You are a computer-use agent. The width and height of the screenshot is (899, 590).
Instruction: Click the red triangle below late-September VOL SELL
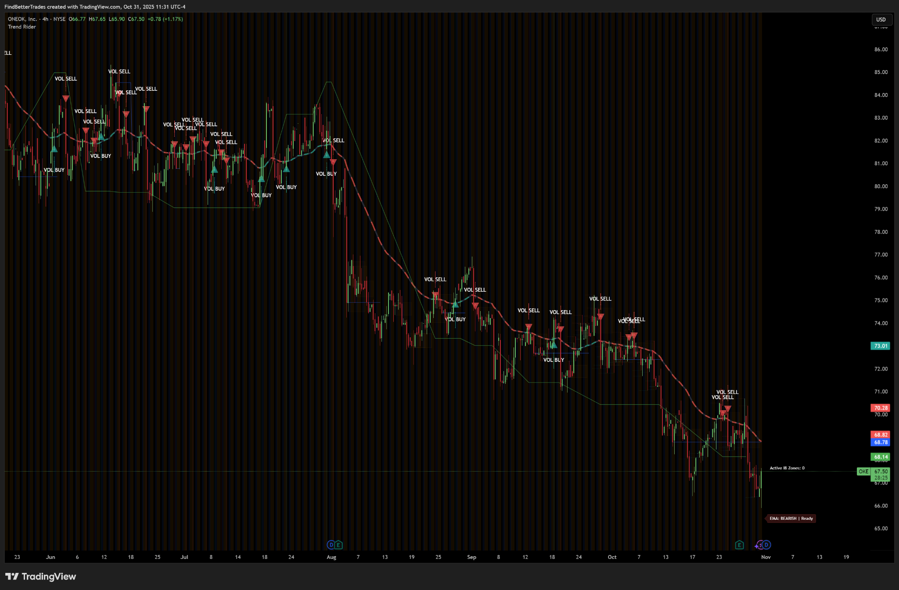(601, 317)
